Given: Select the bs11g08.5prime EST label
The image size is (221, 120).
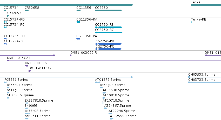Looking at the screenshot, I should [19, 90].
